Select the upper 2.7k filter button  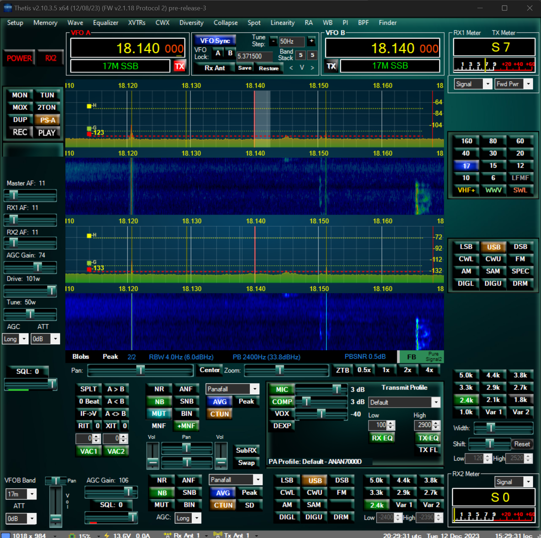(x=520, y=387)
